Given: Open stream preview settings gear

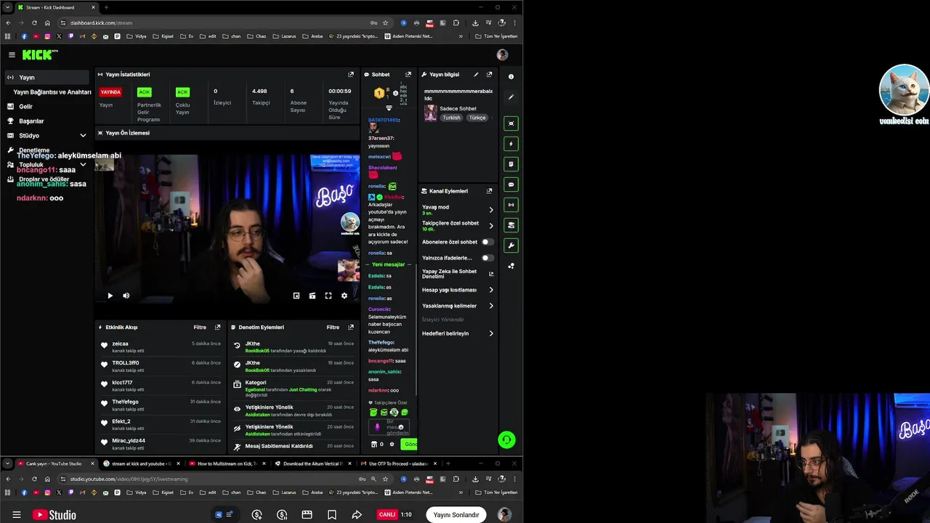Looking at the screenshot, I should pos(344,296).
